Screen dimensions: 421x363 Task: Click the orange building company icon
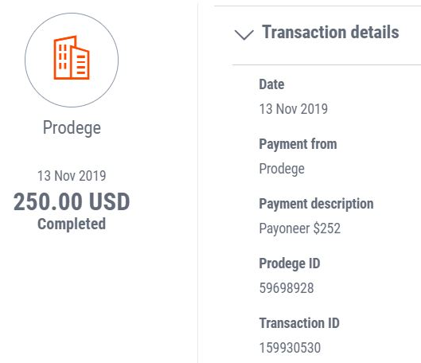coord(72,58)
